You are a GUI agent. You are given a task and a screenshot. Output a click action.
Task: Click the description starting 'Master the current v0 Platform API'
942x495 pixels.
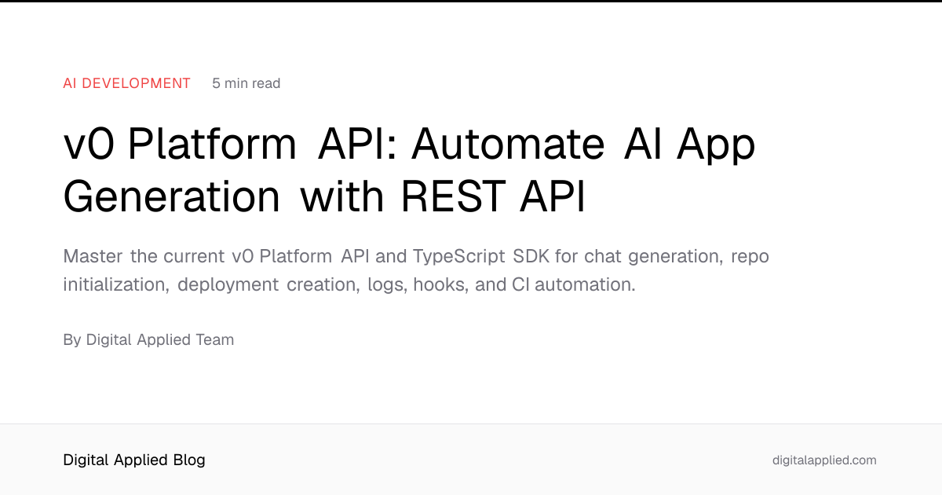pyautogui.click(x=416, y=270)
